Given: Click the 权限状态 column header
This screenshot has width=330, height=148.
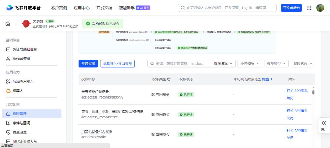Looking at the screenshot, I should click(x=186, y=79).
